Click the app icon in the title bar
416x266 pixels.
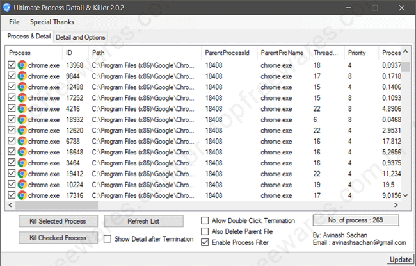point(6,8)
